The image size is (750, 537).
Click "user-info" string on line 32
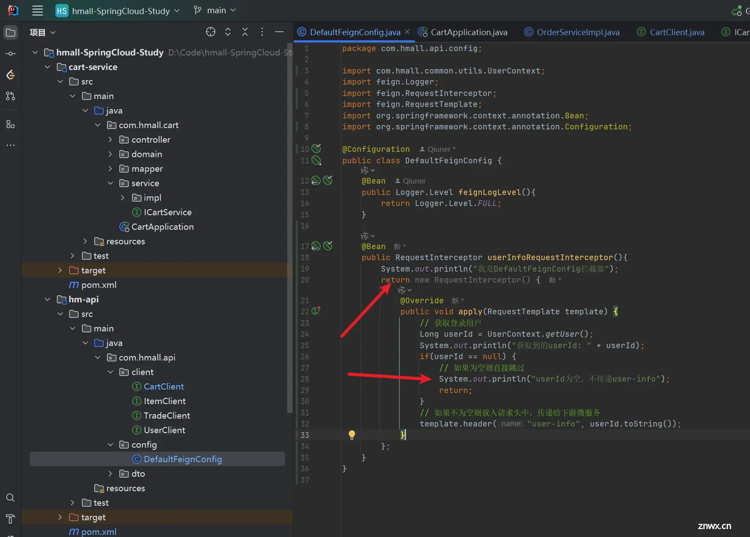pos(553,424)
